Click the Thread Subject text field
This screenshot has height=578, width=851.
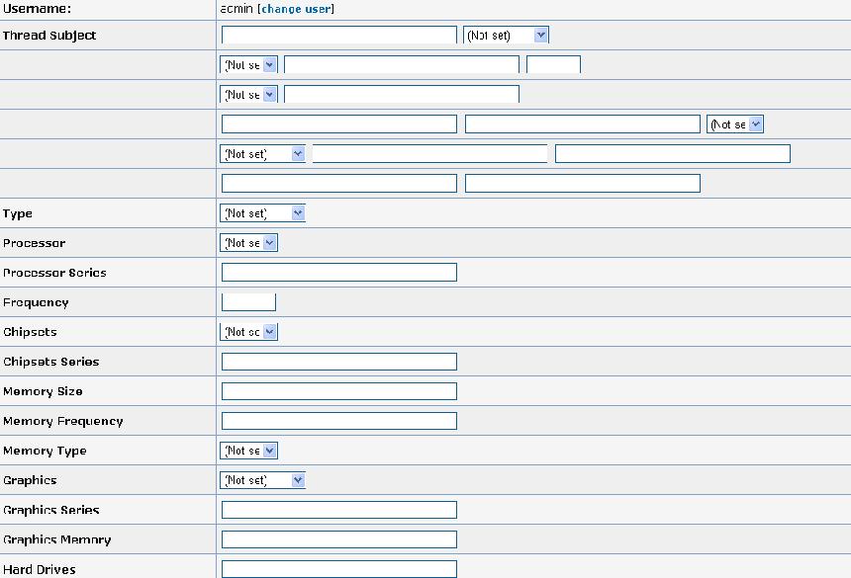338,36
